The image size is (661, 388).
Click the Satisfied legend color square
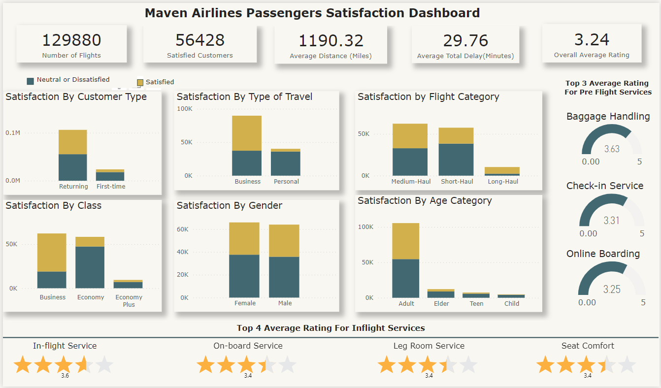tap(140, 82)
